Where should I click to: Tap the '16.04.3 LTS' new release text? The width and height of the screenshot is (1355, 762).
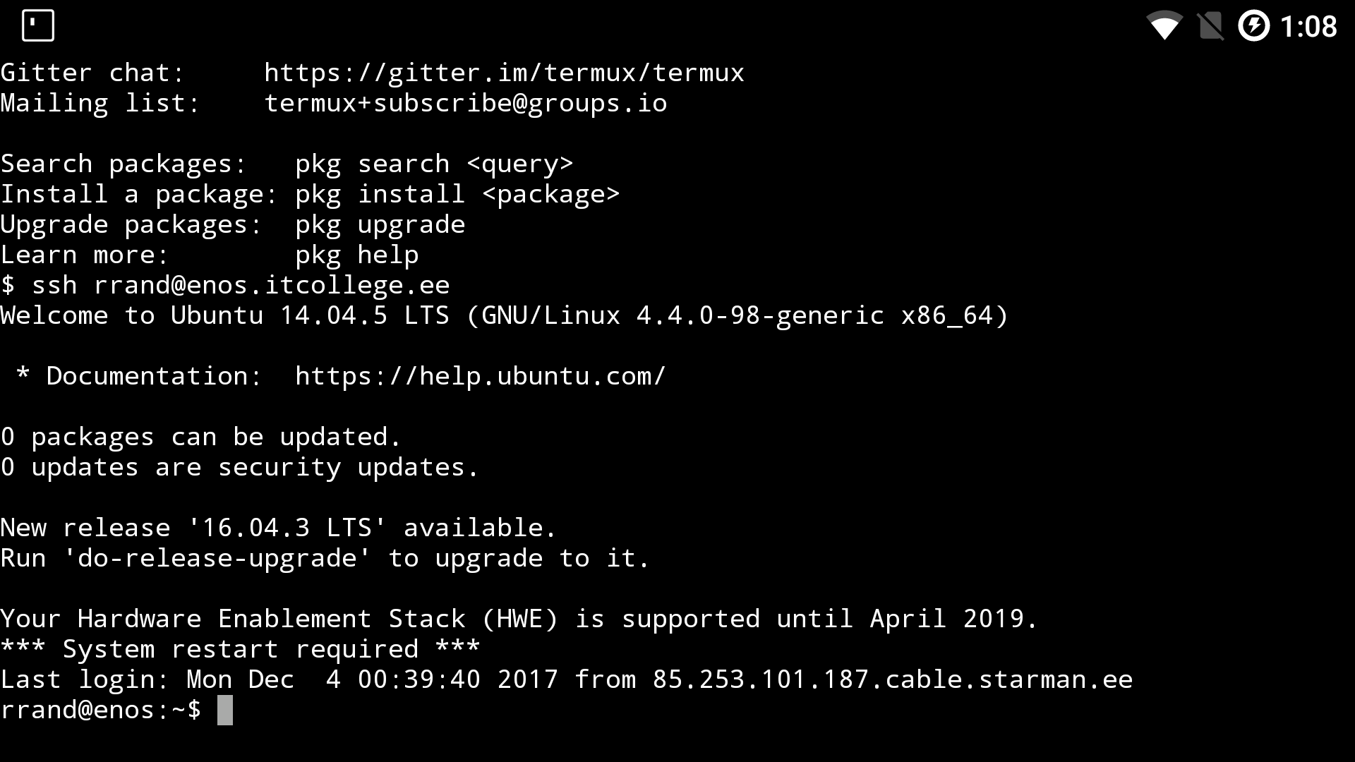tap(287, 528)
